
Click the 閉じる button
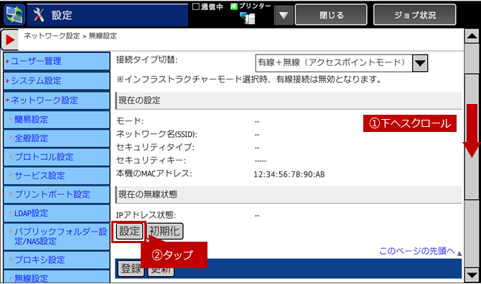click(331, 15)
